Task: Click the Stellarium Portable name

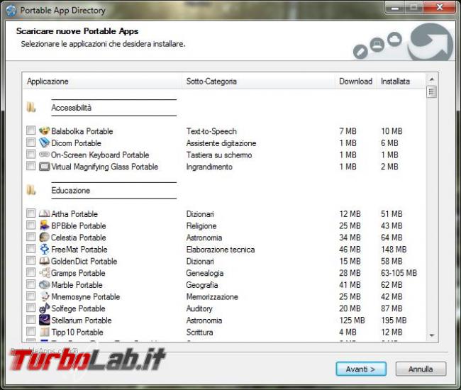Action: click(x=82, y=321)
